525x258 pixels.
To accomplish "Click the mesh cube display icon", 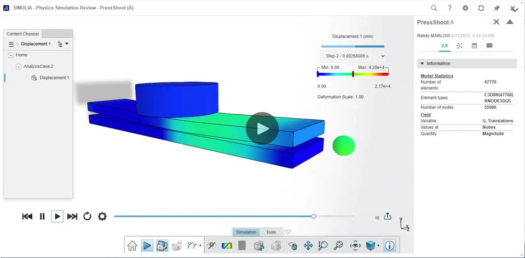I will point(258,246).
